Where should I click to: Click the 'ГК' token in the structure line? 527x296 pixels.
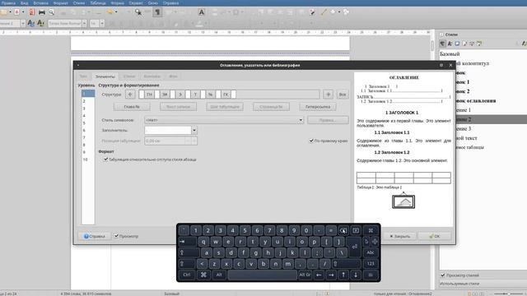tap(226, 95)
